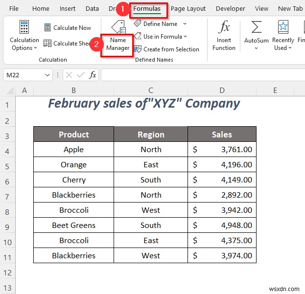Click in the formula bar input
The height and width of the screenshot is (294, 305).
pos(203,75)
